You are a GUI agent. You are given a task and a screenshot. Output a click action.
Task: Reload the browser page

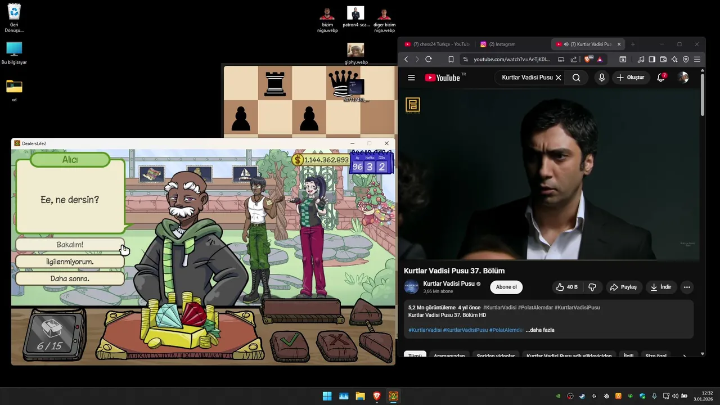pos(429,59)
